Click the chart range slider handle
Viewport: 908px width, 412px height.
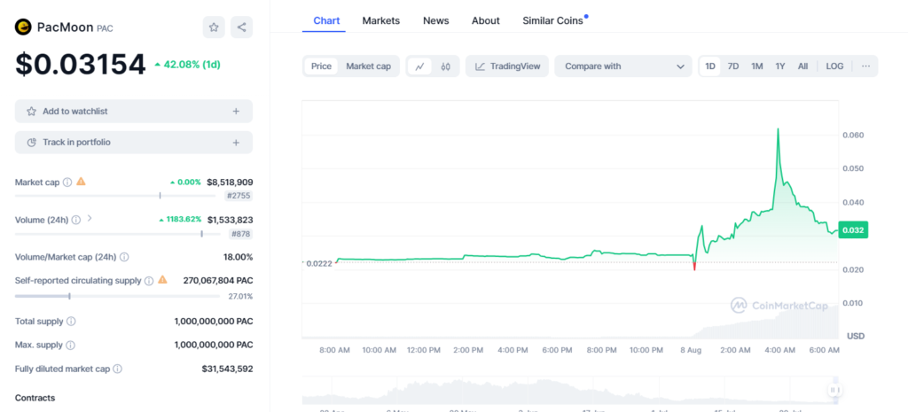tap(834, 390)
